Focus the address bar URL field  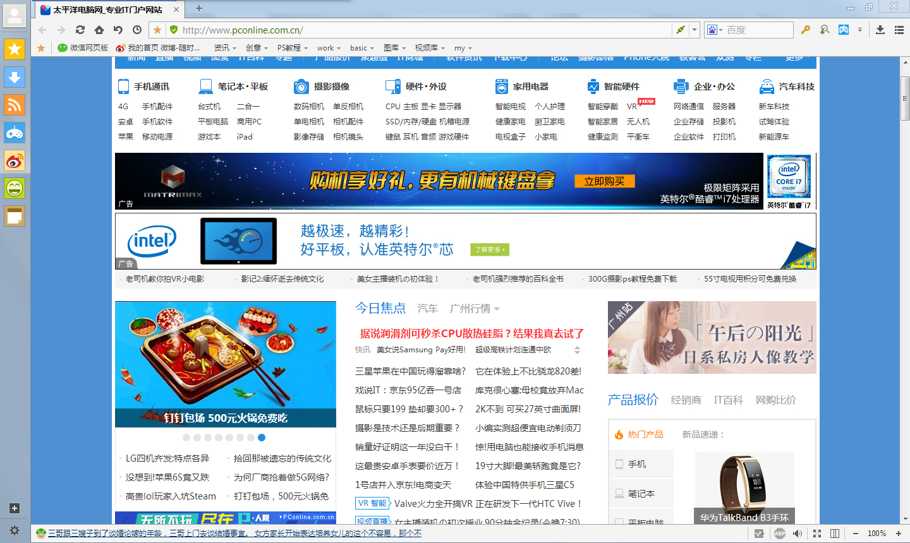[425, 30]
